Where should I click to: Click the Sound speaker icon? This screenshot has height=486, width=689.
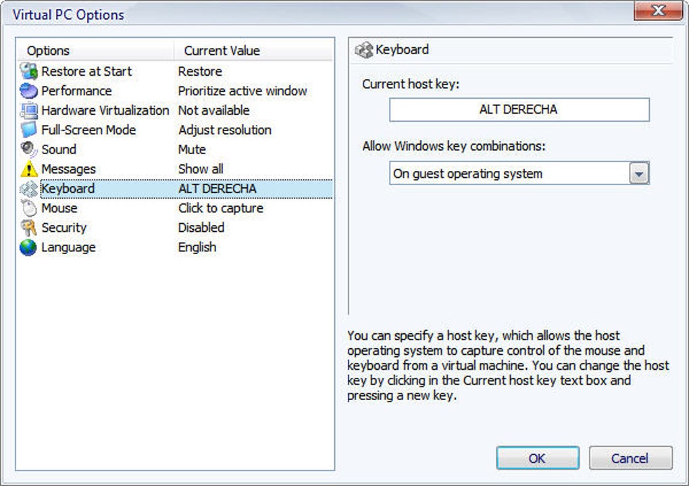tap(28, 149)
